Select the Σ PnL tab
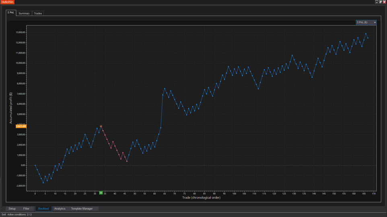Viewport: 387px width, 217px height. (11, 13)
